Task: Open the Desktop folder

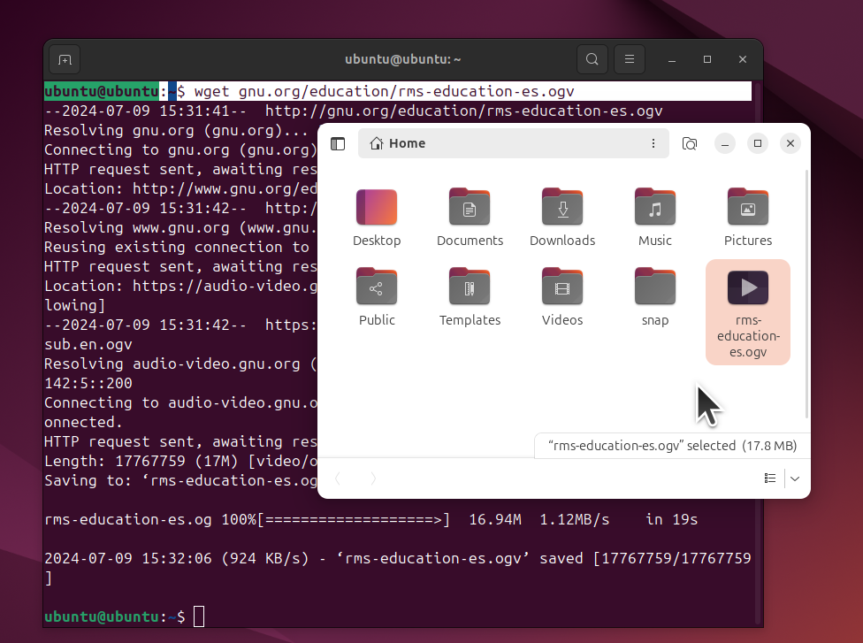Action: (x=377, y=218)
